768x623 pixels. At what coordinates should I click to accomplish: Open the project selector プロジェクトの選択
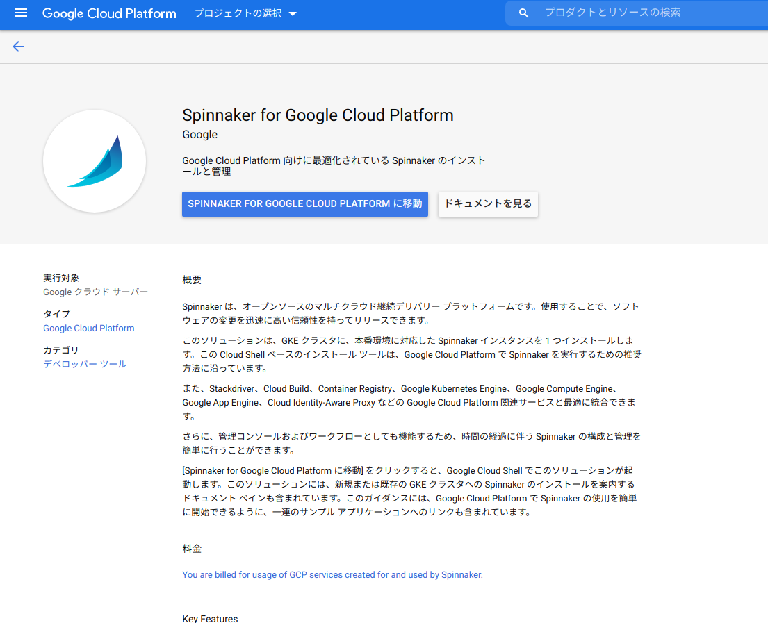click(236, 13)
